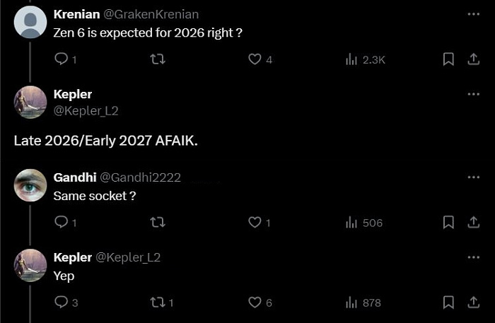Reply to Gandhi's Same socket tweet

[x=62, y=222]
